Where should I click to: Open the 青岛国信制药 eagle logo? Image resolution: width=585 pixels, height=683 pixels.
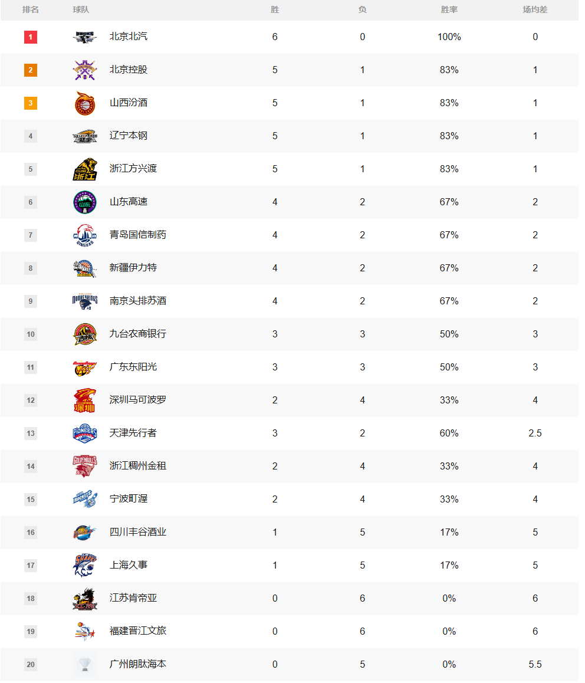(85, 235)
